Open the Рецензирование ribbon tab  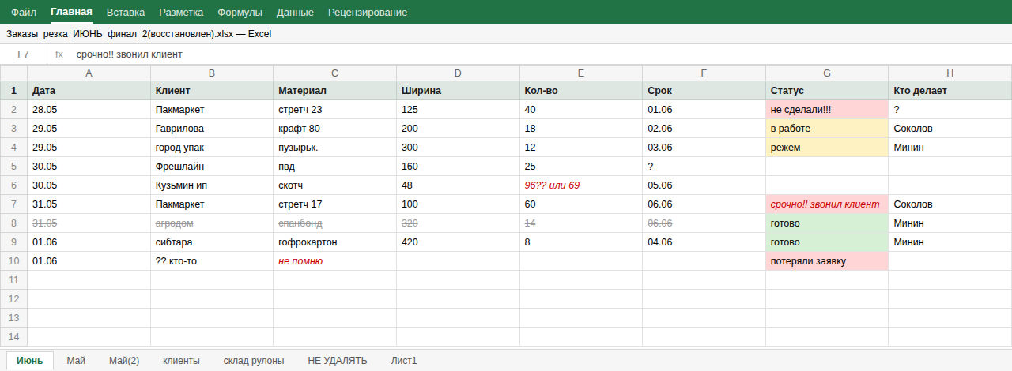[x=368, y=12]
